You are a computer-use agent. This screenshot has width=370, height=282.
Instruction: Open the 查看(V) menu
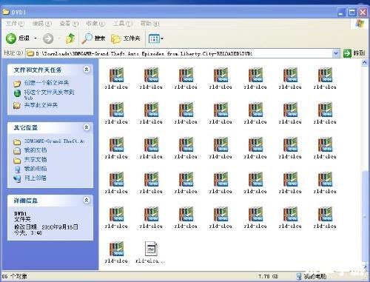pos(69,24)
